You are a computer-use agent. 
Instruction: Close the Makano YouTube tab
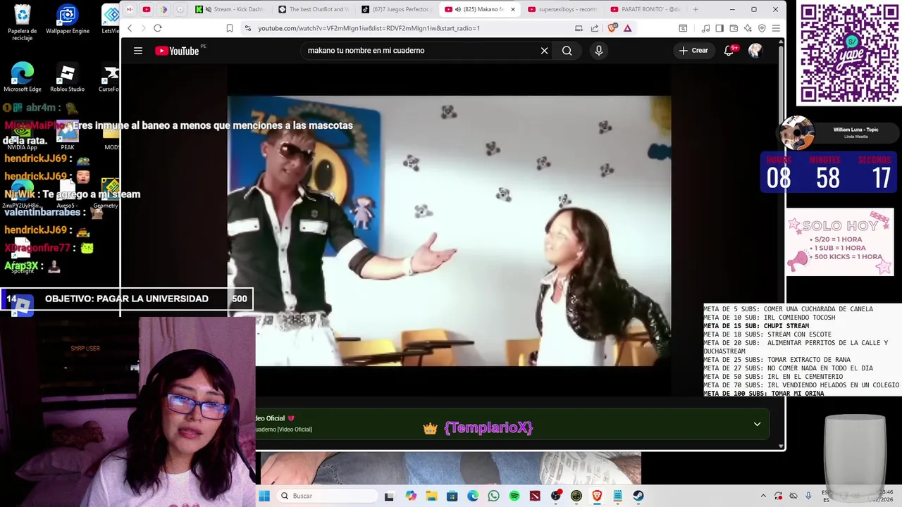(x=512, y=9)
